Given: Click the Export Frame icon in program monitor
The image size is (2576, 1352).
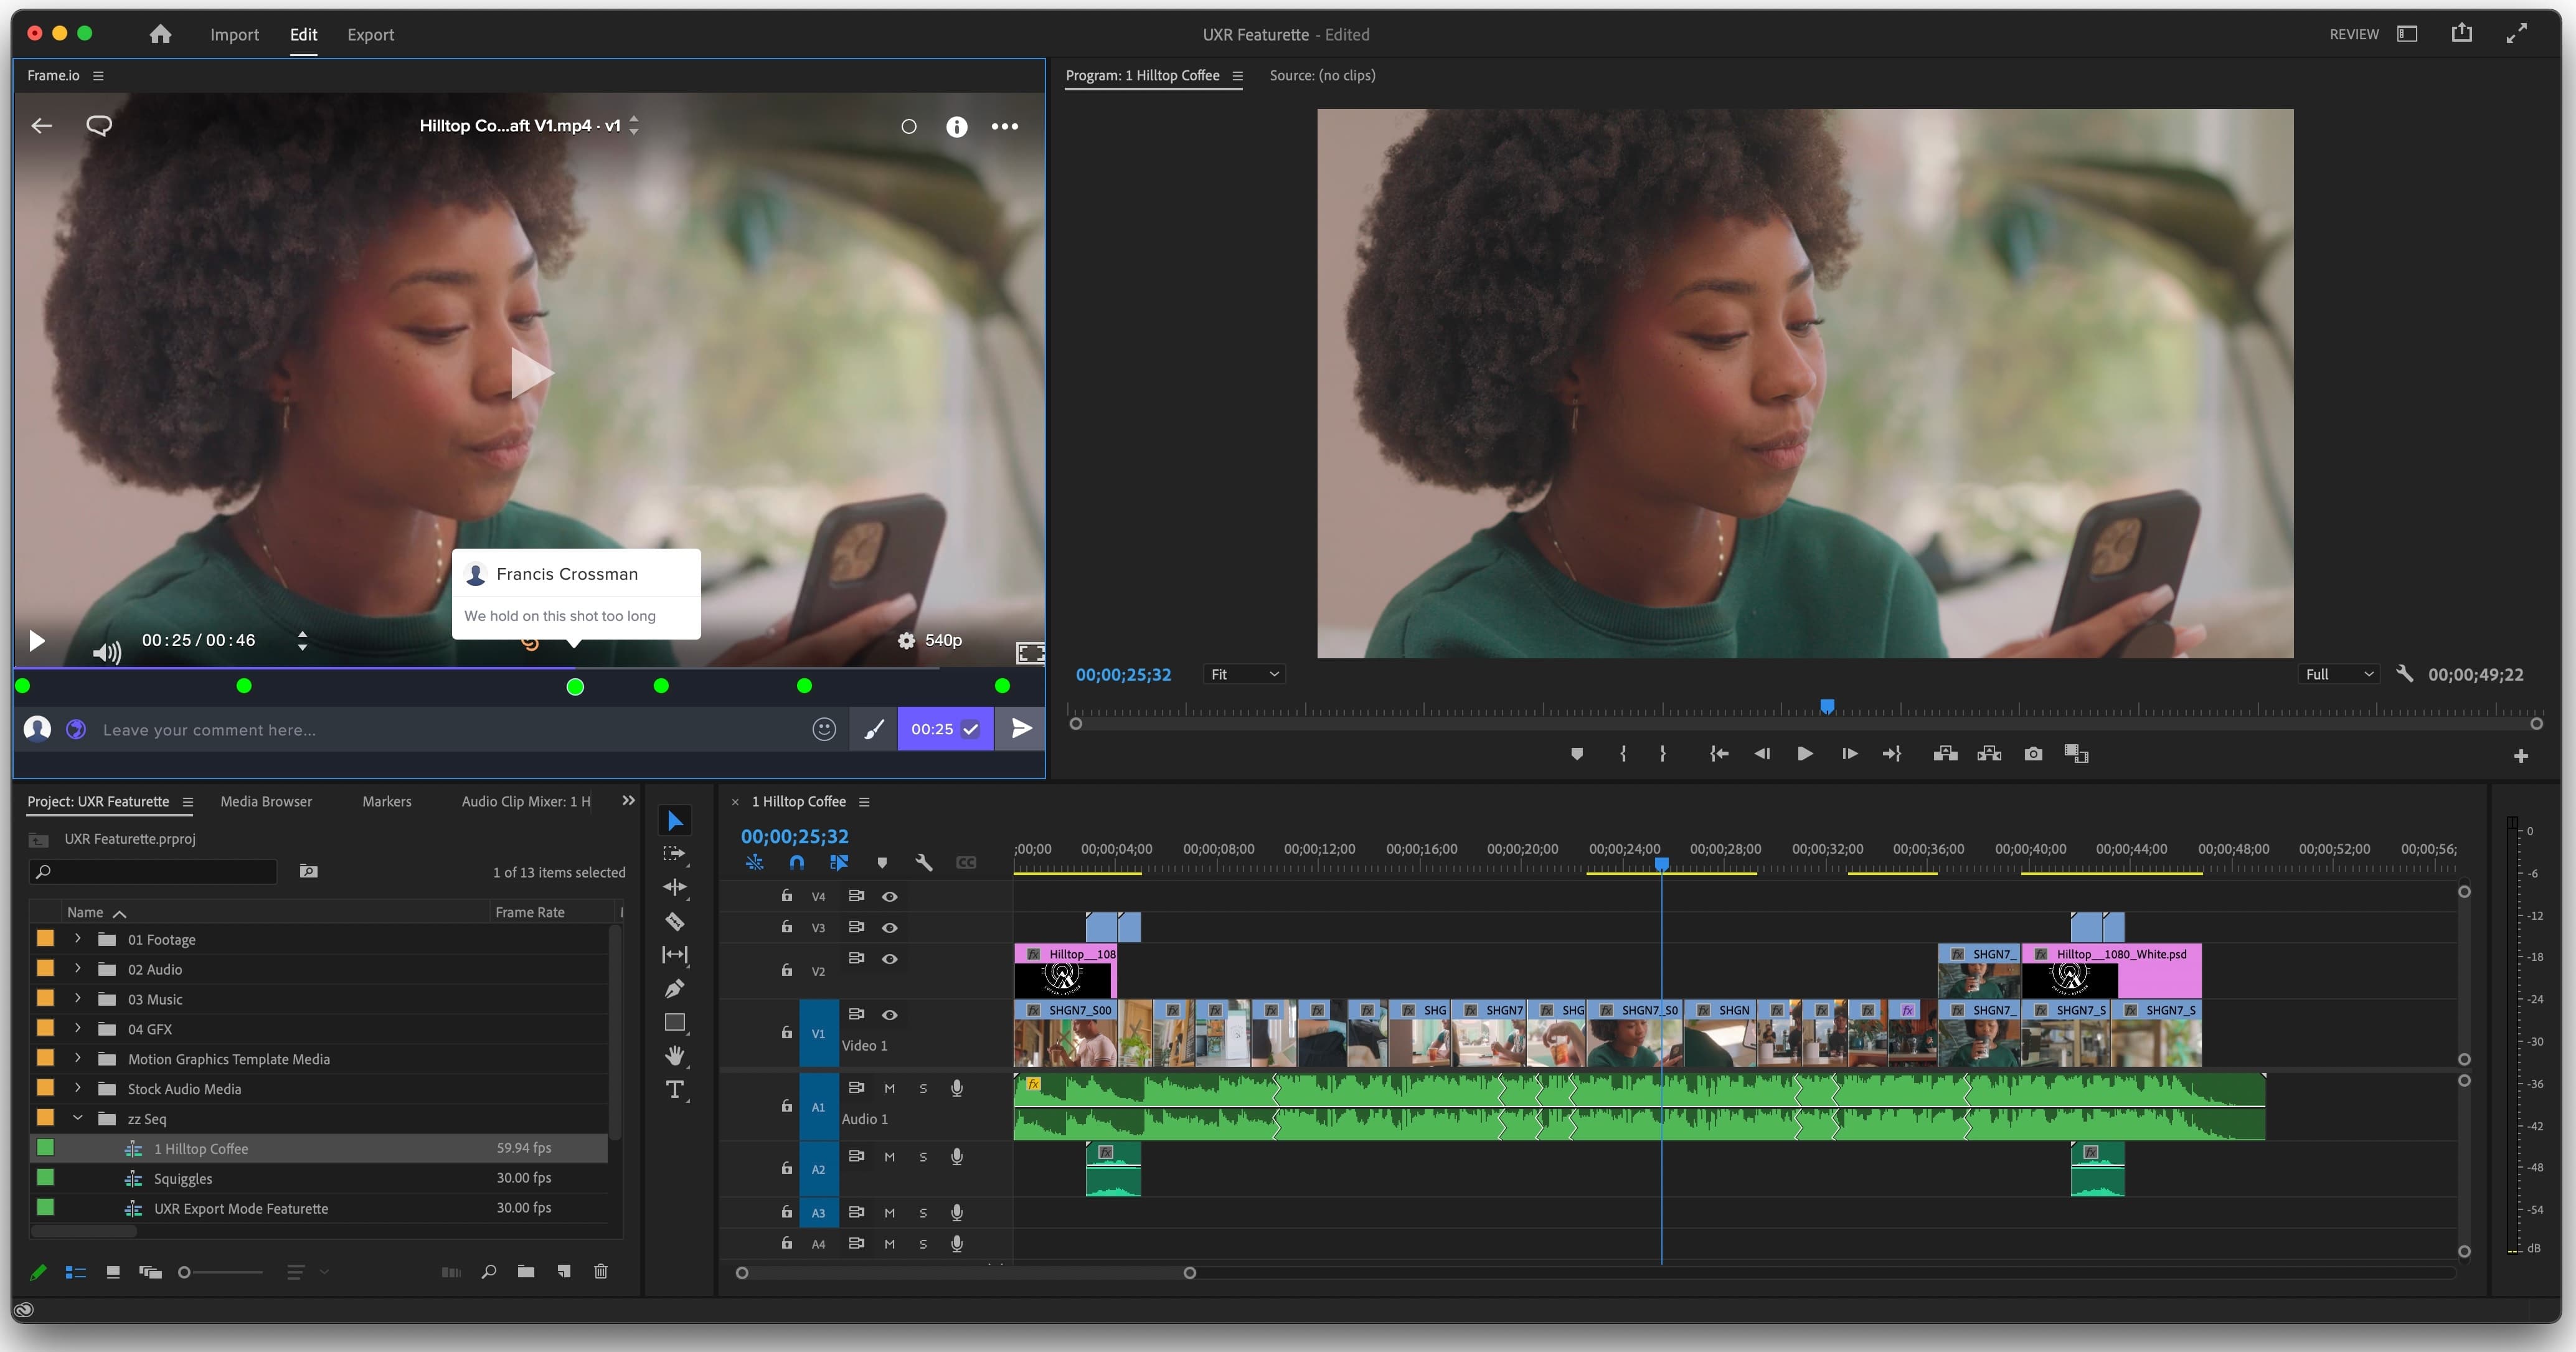Looking at the screenshot, I should tap(2034, 754).
